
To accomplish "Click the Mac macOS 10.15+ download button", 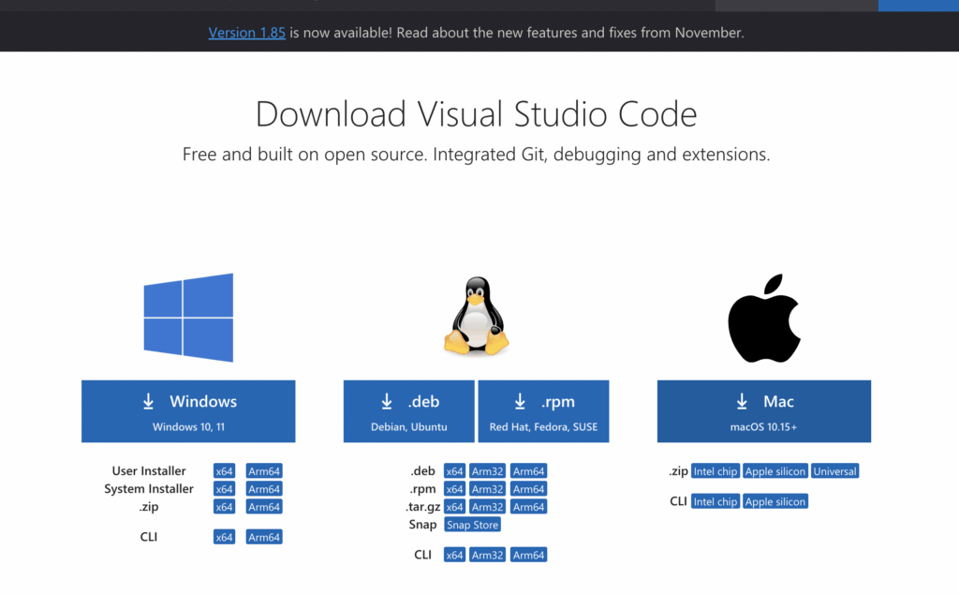I will 764,410.
